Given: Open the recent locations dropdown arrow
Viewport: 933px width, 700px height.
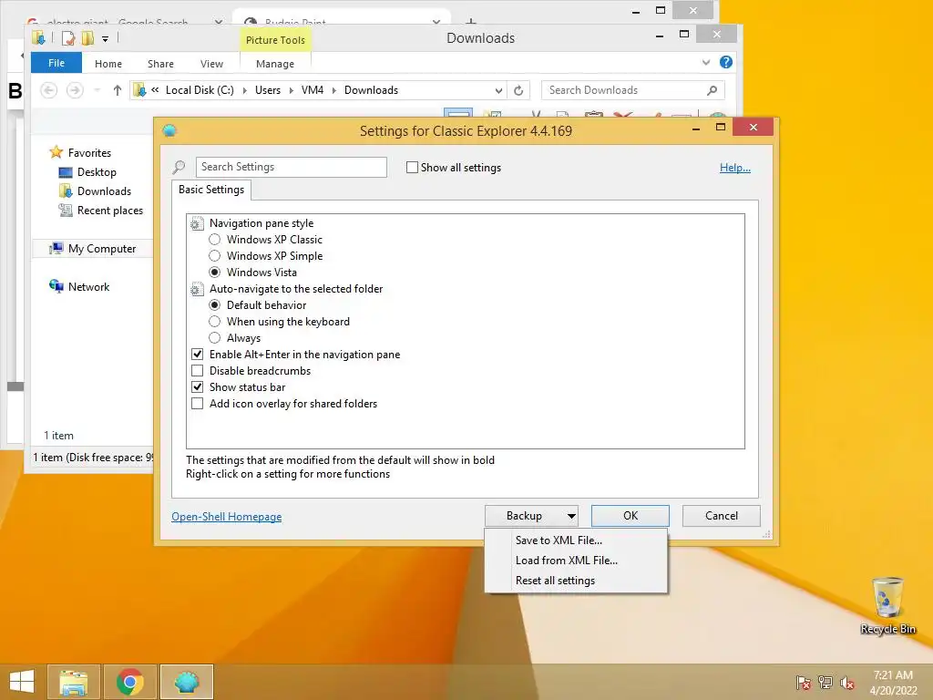Looking at the screenshot, I should click(97, 90).
